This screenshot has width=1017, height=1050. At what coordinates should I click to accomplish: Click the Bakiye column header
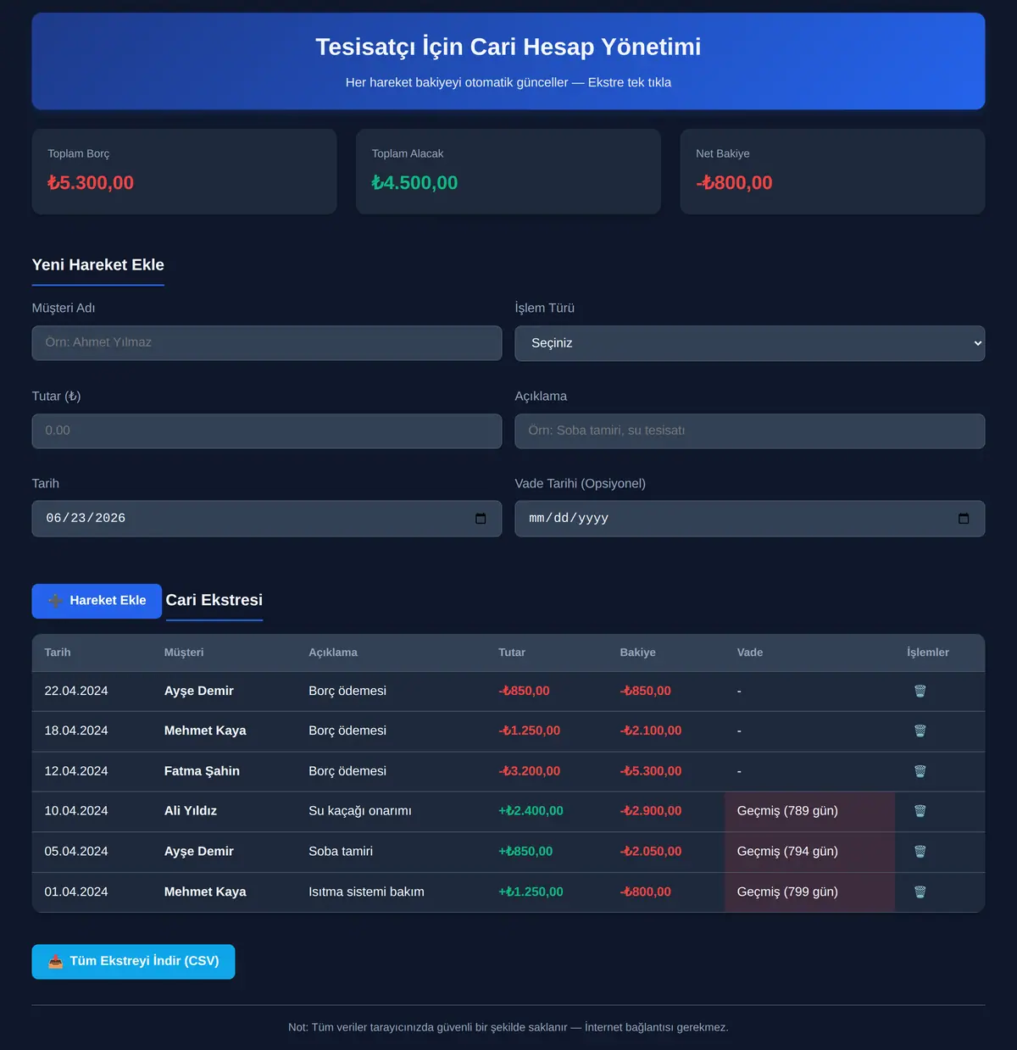click(638, 653)
